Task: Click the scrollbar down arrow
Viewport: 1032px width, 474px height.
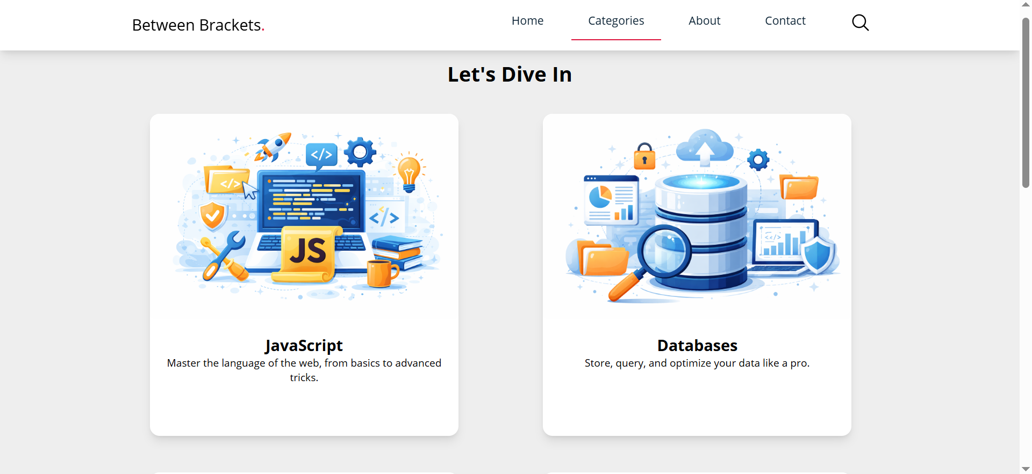Action: point(1026,469)
